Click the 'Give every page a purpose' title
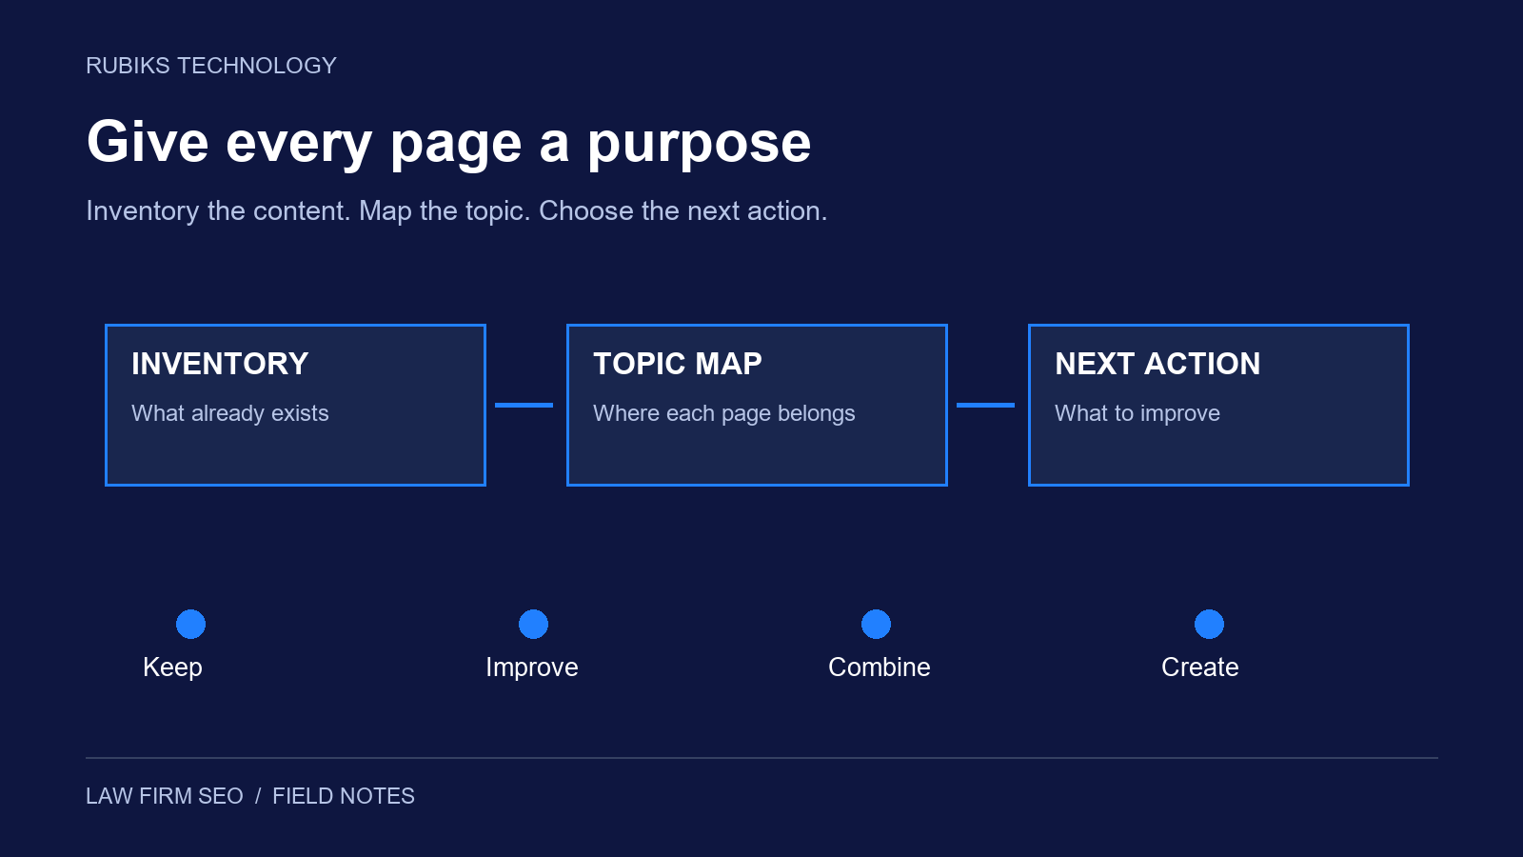 coord(448,143)
